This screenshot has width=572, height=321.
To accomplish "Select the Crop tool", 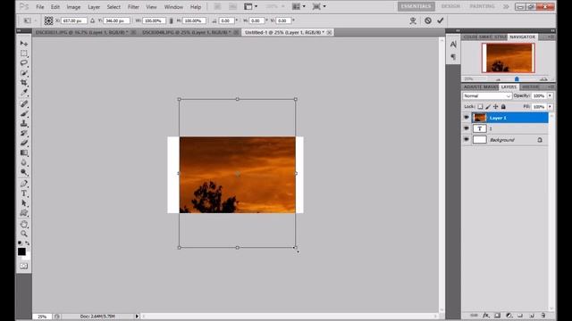I will 24,83.
